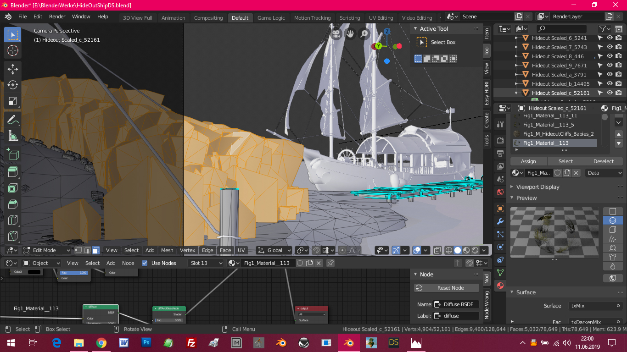Toggle camera view icon in viewport
627x352 pixels.
[336, 34]
